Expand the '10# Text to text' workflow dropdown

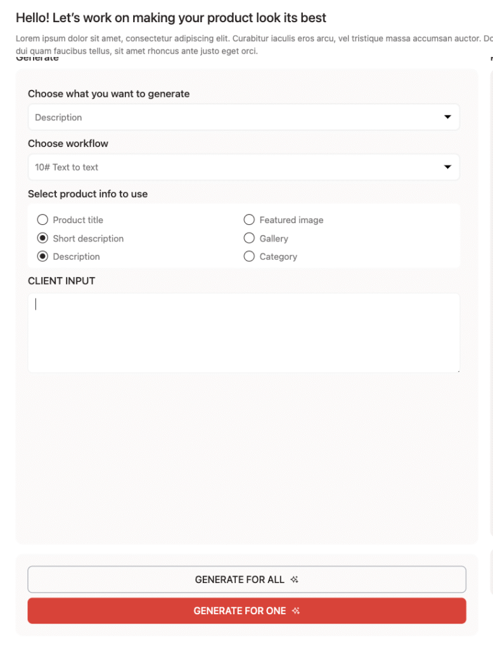coord(243,167)
